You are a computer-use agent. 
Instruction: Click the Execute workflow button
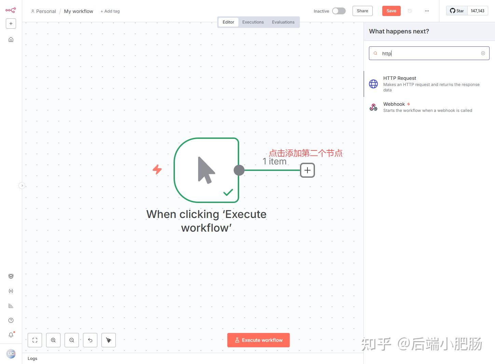click(x=259, y=340)
